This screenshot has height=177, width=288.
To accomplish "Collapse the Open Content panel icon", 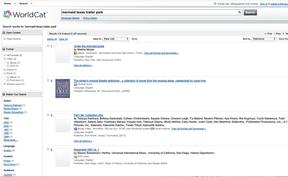I will click(x=4, y=33).
